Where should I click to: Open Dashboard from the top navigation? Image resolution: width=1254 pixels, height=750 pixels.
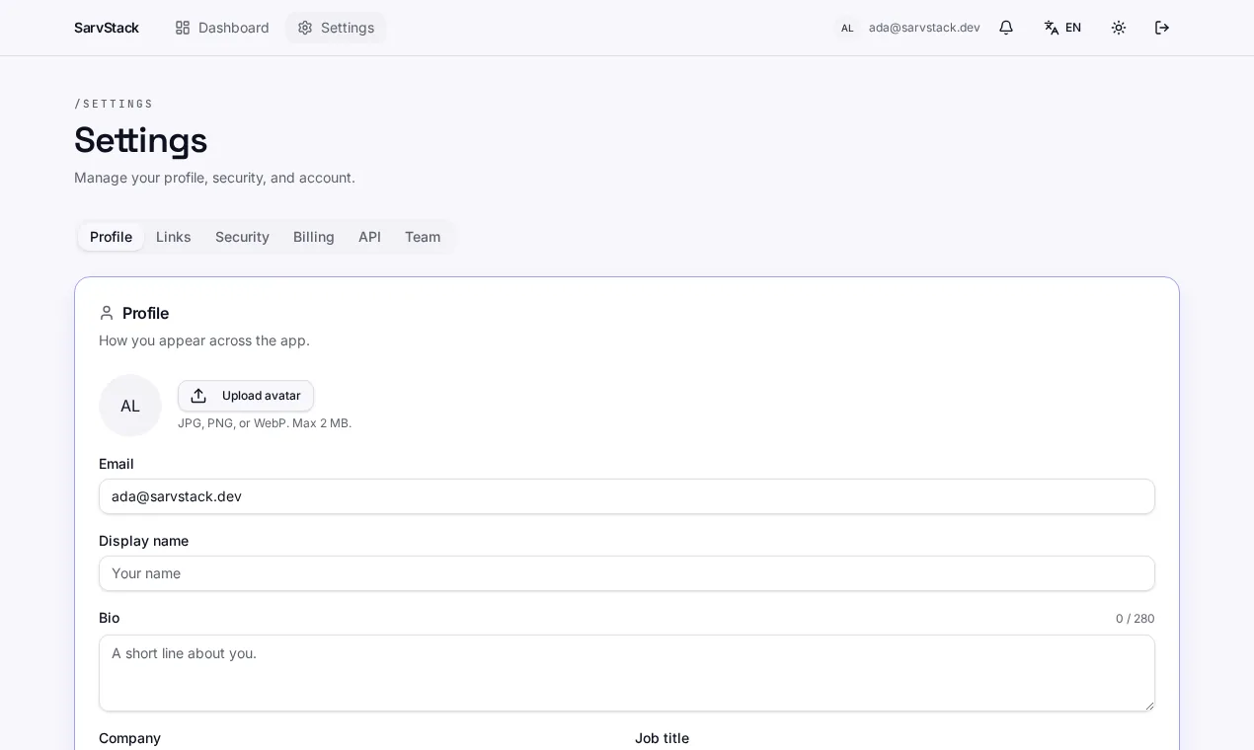222,28
